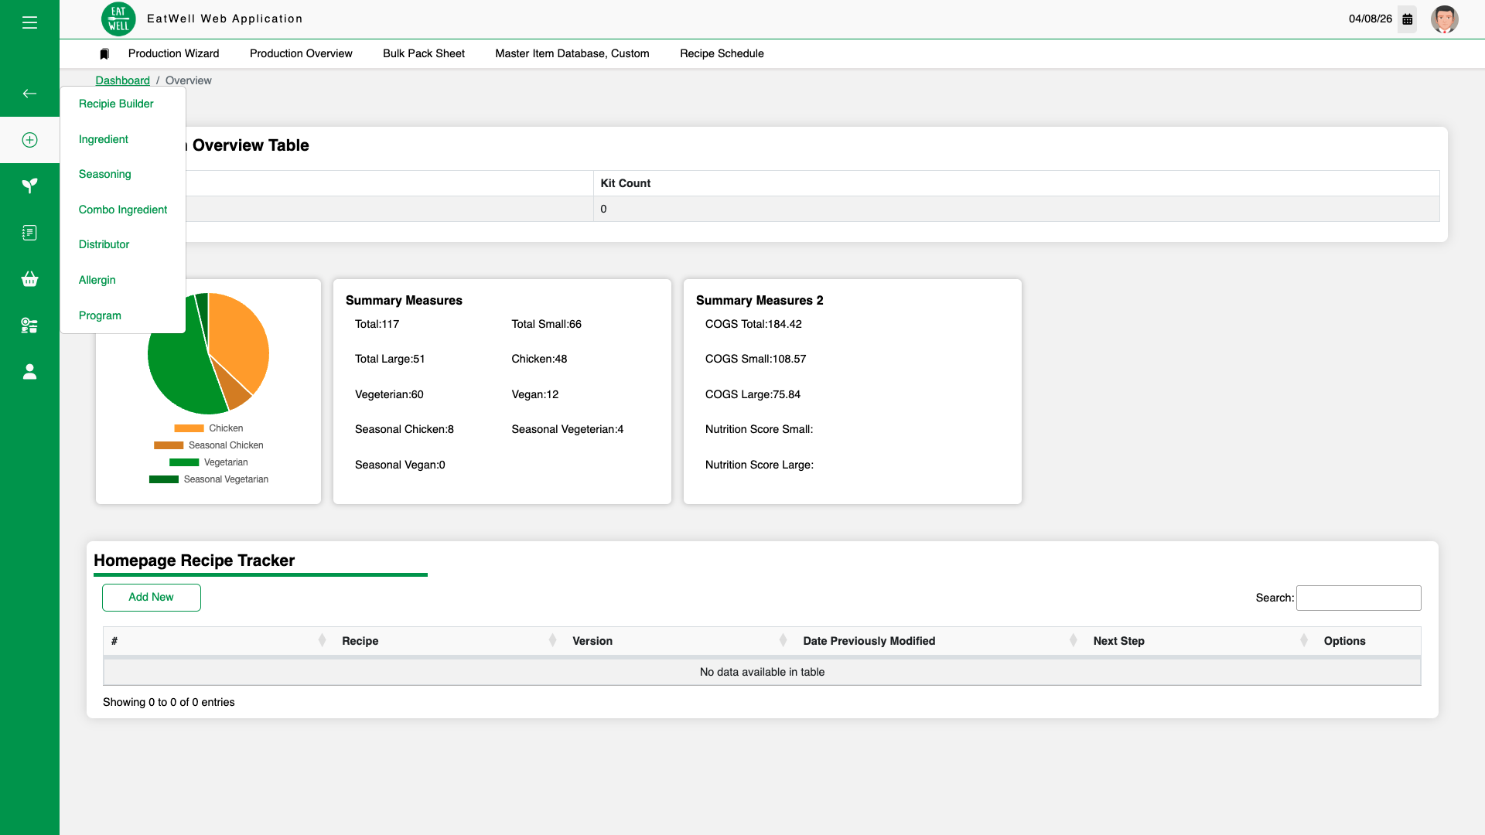Toggle Chicken legend color swatch
The image size is (1485, 835).
point(189,428)
